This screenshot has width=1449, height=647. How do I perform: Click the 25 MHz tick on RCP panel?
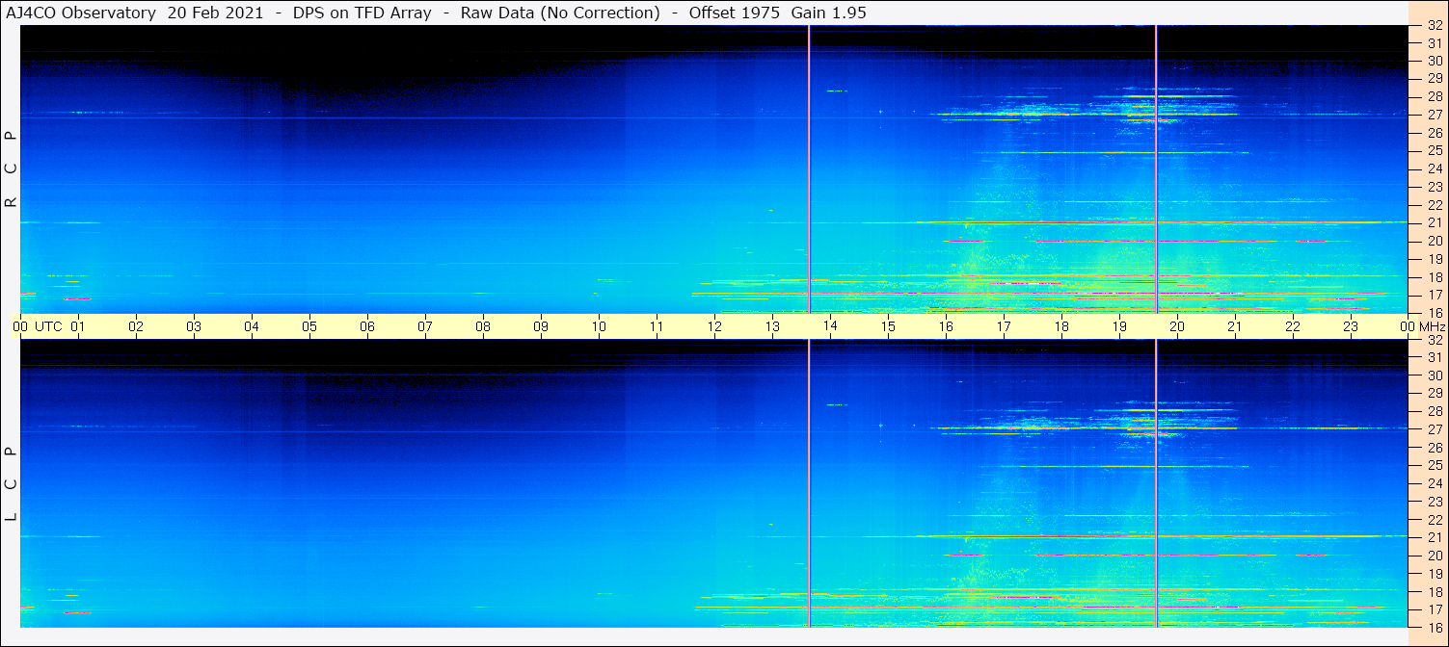click(x=1435, y=151)
